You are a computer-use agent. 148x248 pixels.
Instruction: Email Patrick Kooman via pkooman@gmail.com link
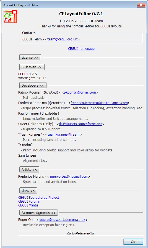(80, 92)
